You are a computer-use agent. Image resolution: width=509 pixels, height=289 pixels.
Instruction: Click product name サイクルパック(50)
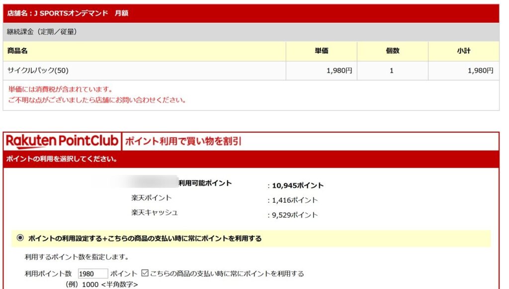point(38,70)
